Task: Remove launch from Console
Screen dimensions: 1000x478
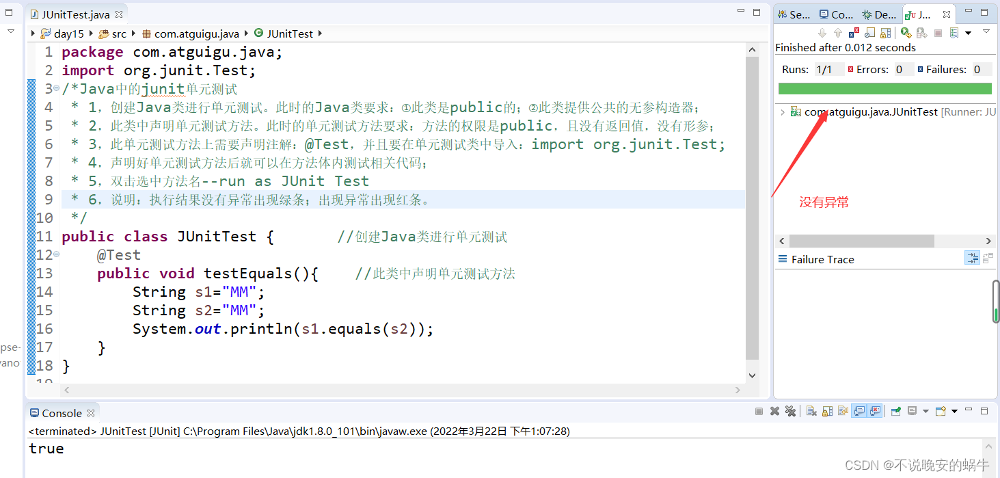Action: coord(774,411)
